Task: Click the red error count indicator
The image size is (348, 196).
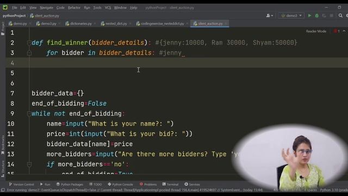Action: [x=337, y=32]
